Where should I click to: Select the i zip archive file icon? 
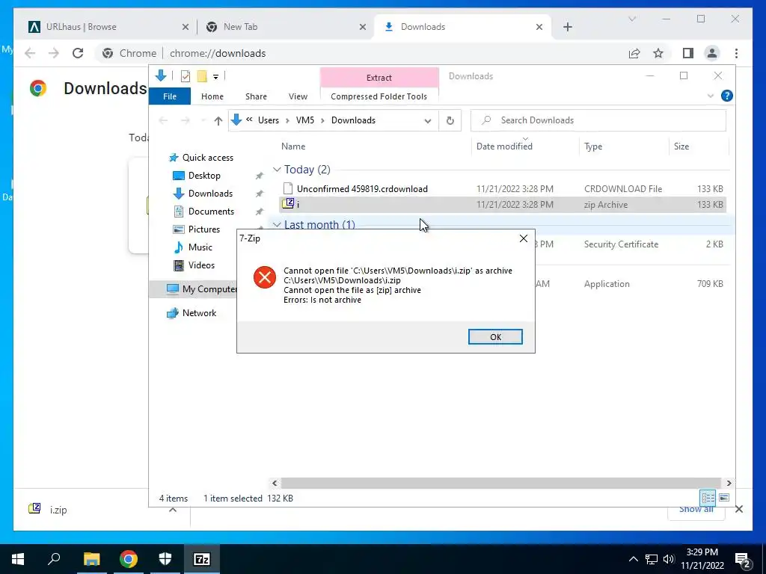[288, 204]
